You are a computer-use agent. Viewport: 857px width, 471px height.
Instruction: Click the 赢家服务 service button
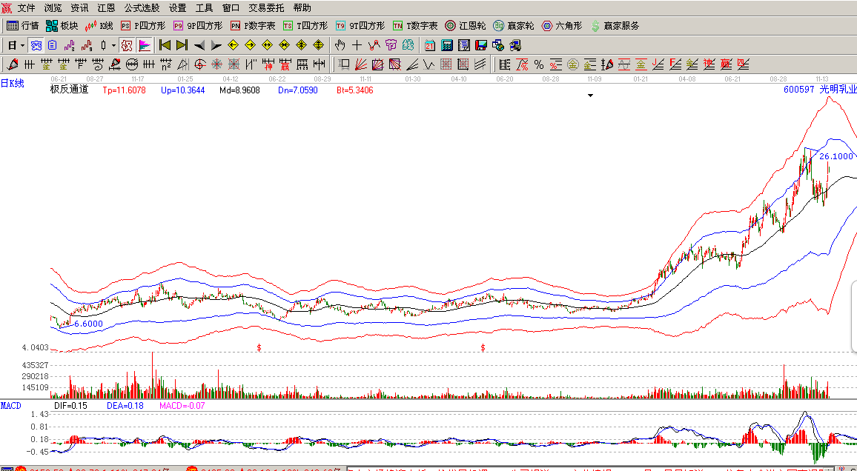(614, 26)
